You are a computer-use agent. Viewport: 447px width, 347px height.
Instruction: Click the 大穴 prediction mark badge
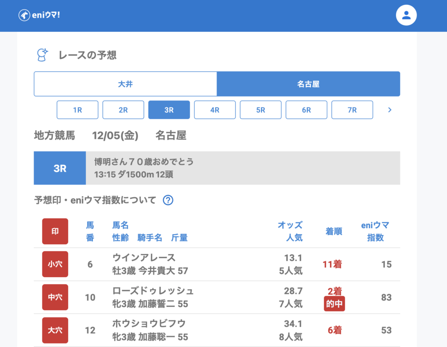click(x=55, y=330)
